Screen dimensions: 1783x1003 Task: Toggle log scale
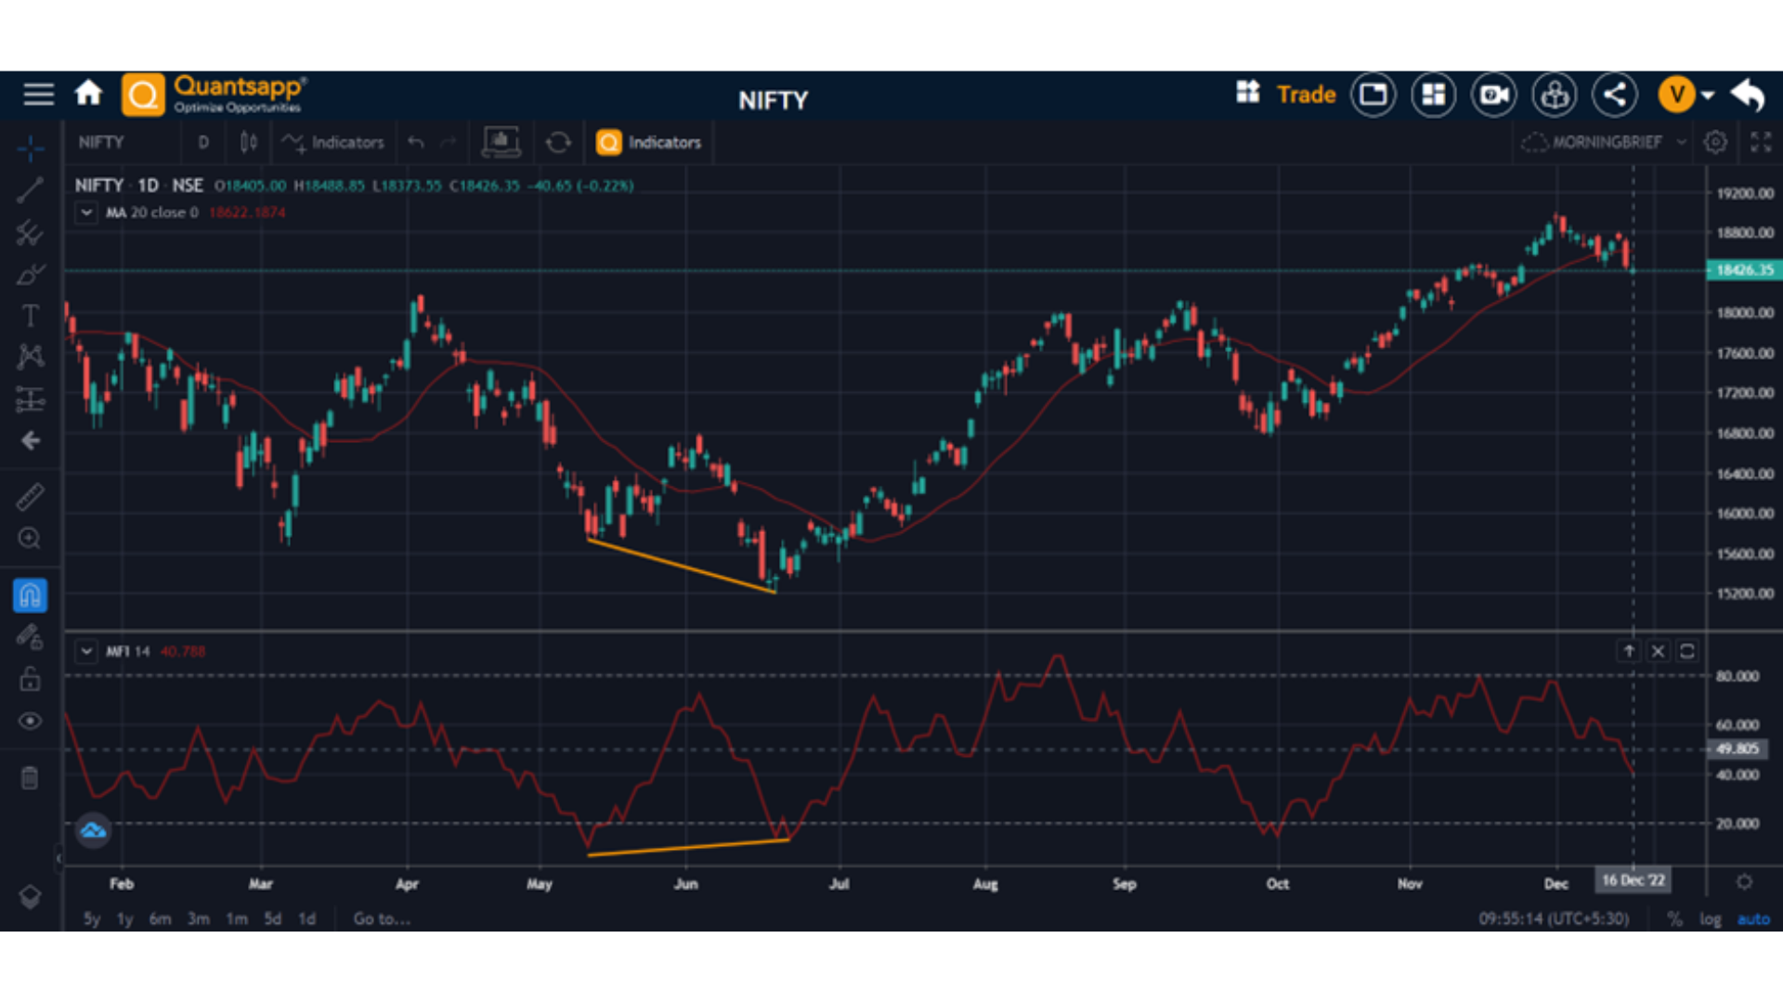click(x=1710, y=918)
